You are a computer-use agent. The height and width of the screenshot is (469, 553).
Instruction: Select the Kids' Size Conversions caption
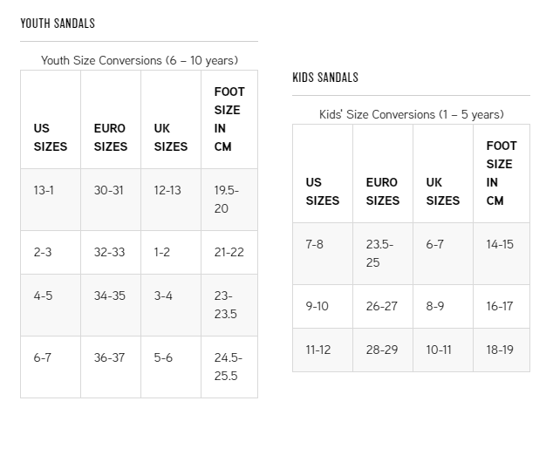[x=411, y=114]
